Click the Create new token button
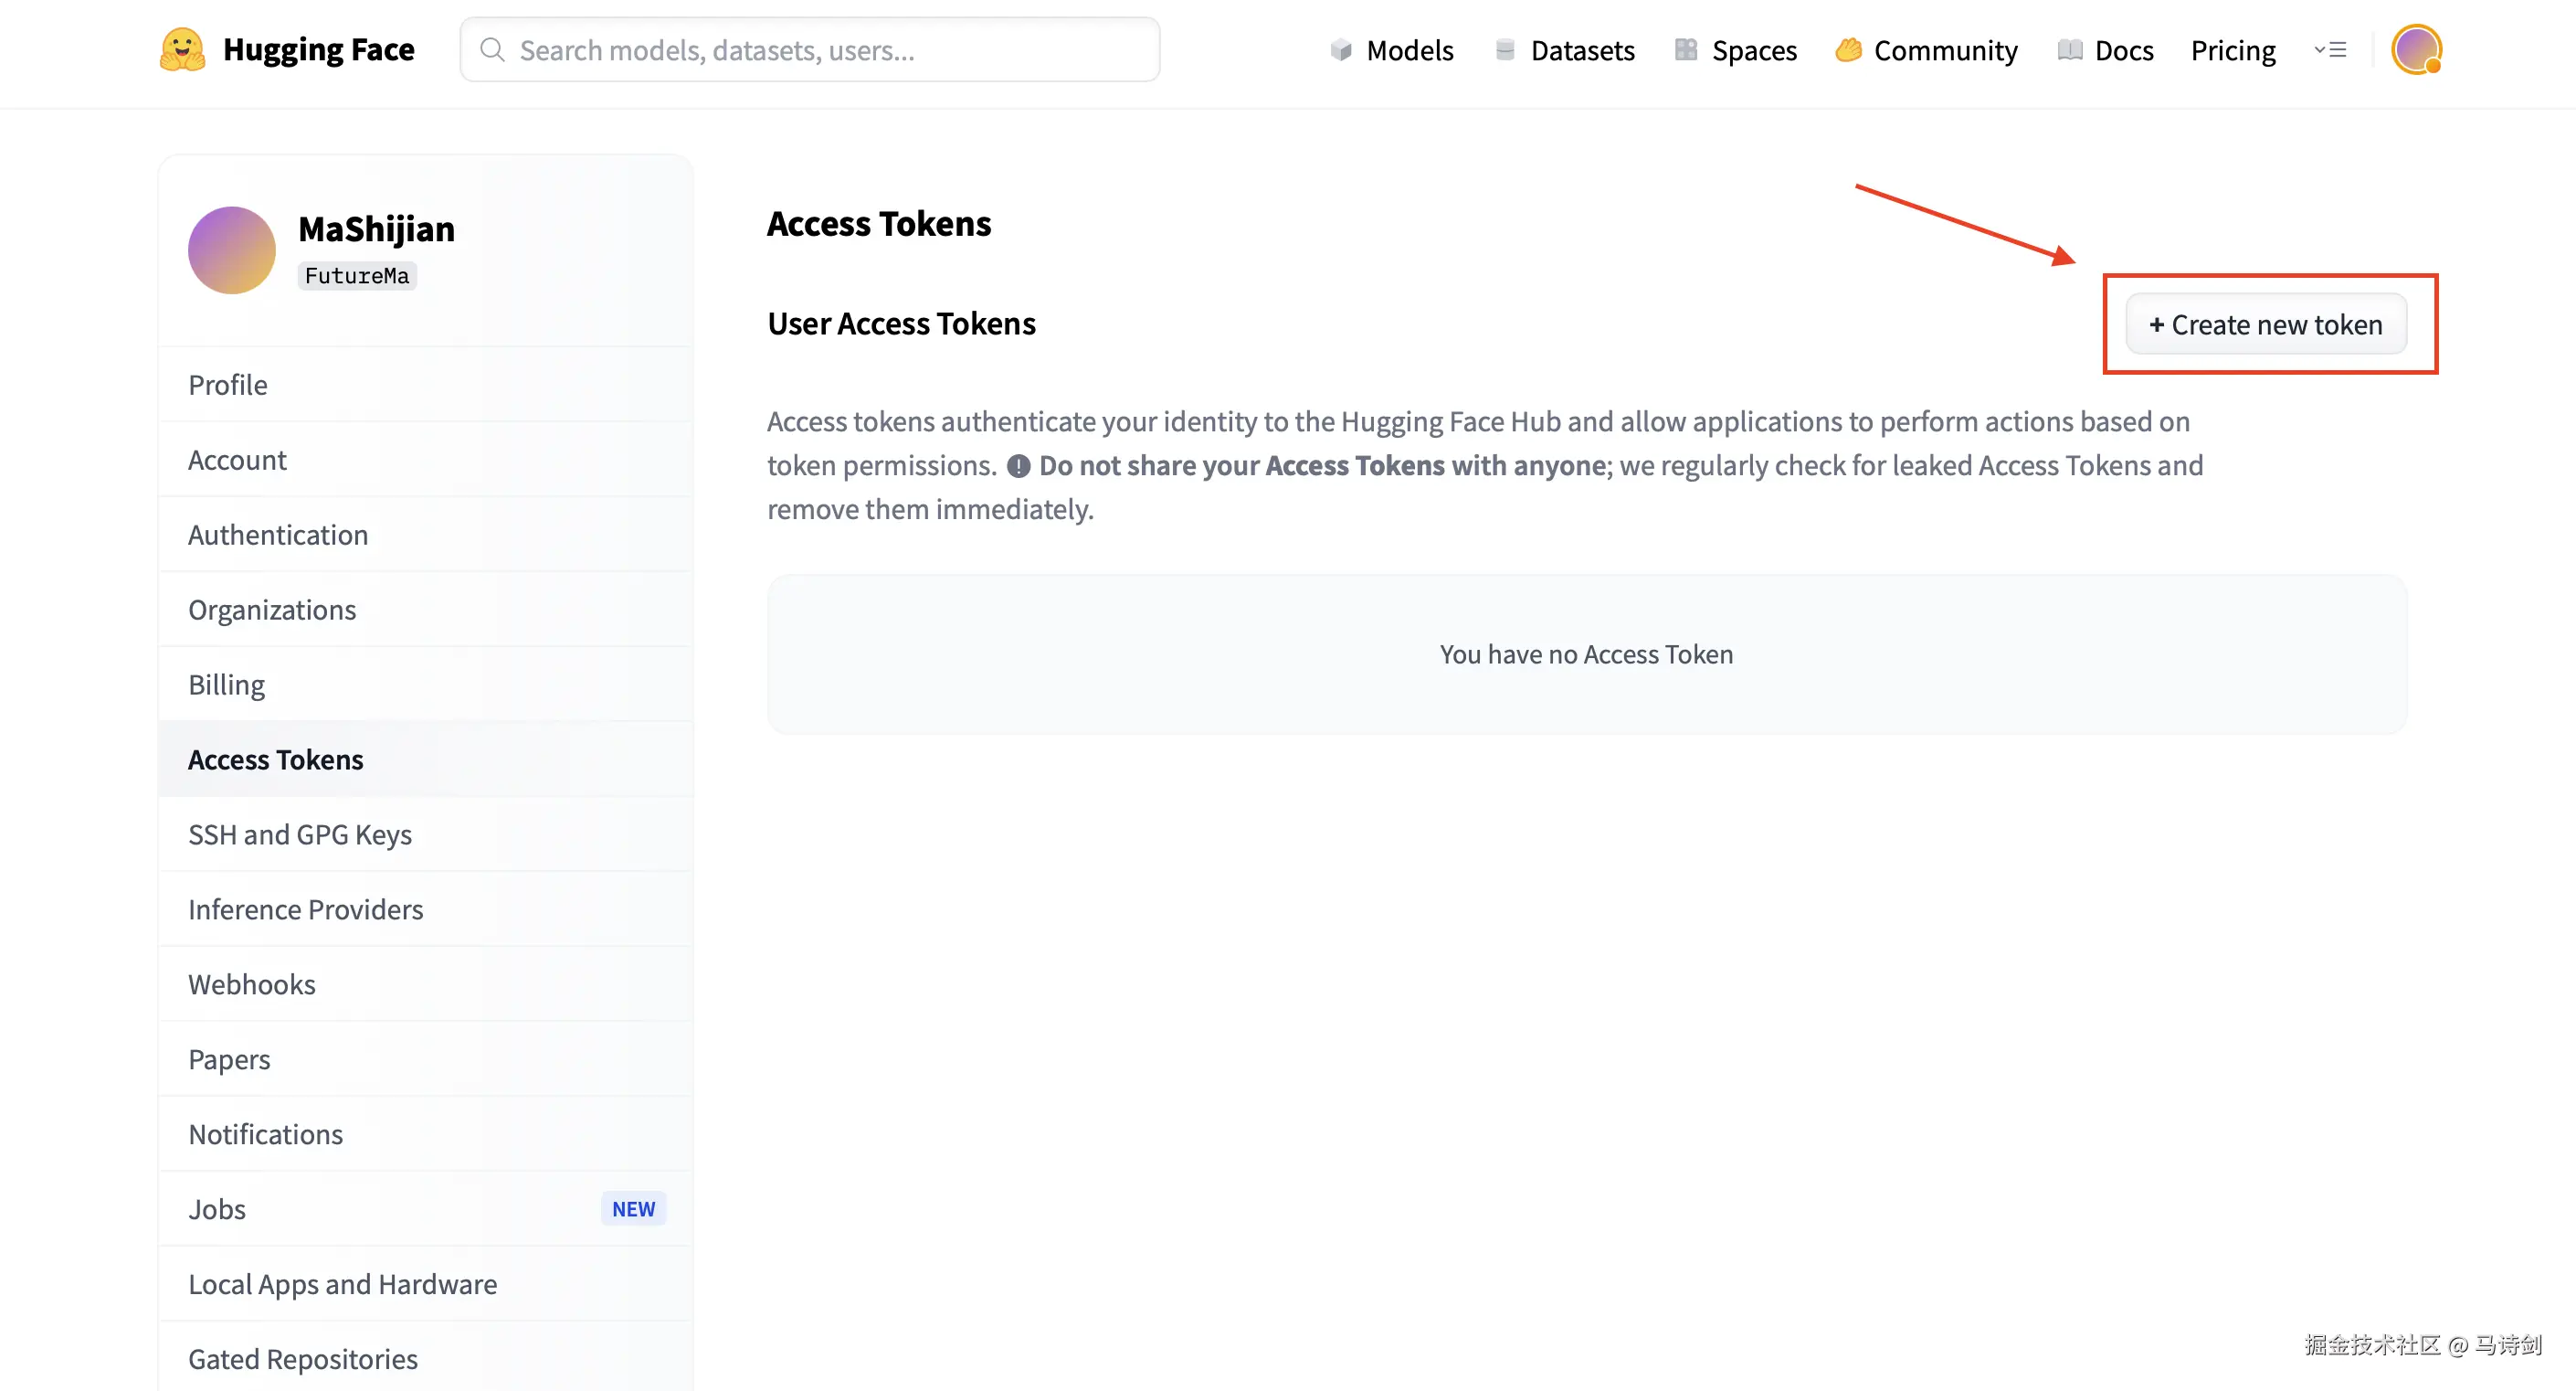The height and width of the screenshot is (1391, 2576). click(x=2266, y=324)
